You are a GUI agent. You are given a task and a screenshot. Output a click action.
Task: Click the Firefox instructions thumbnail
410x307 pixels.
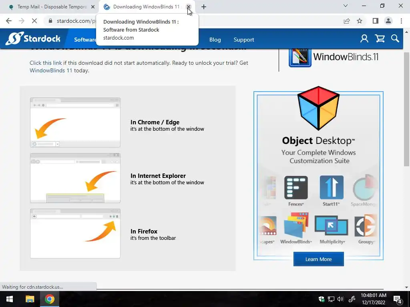coord(75,233)
